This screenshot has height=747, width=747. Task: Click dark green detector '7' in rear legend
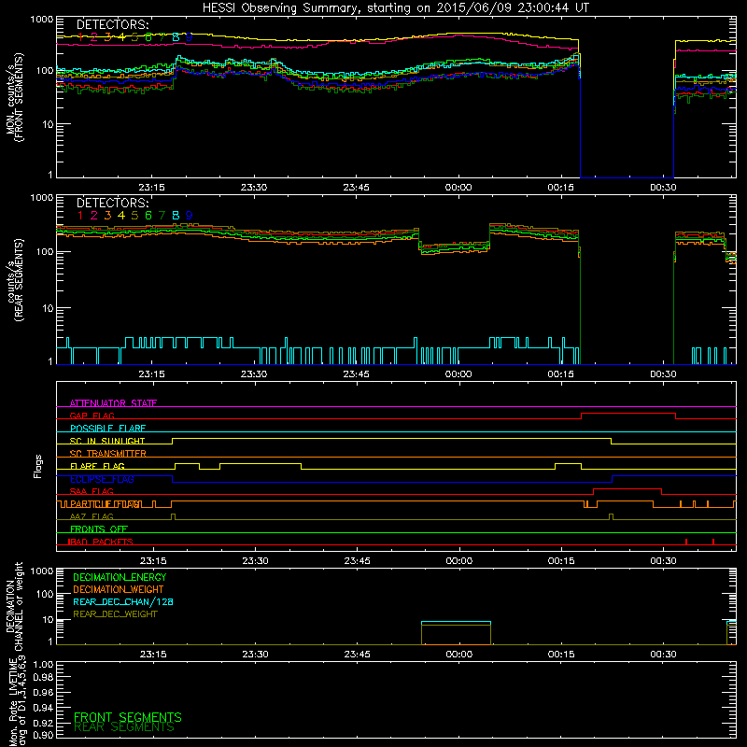(162, 216)
